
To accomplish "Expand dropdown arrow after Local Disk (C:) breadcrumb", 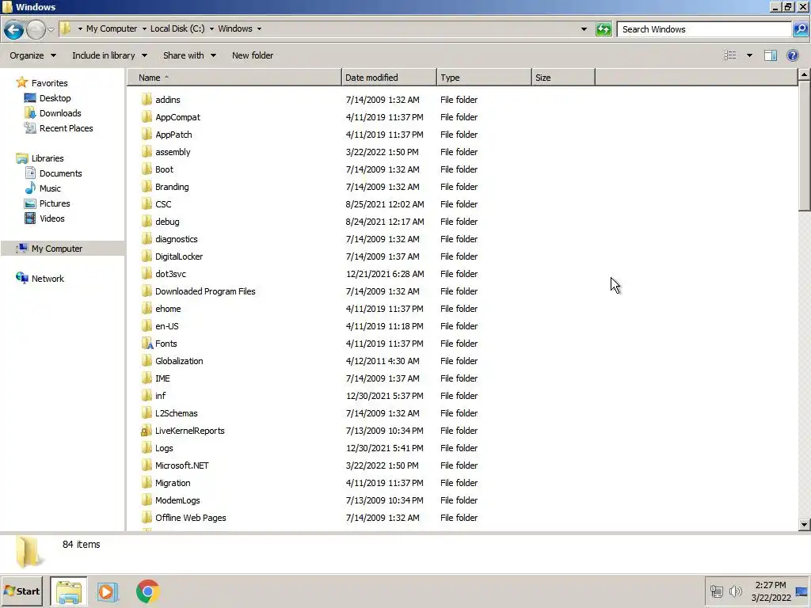I will 211,29.
